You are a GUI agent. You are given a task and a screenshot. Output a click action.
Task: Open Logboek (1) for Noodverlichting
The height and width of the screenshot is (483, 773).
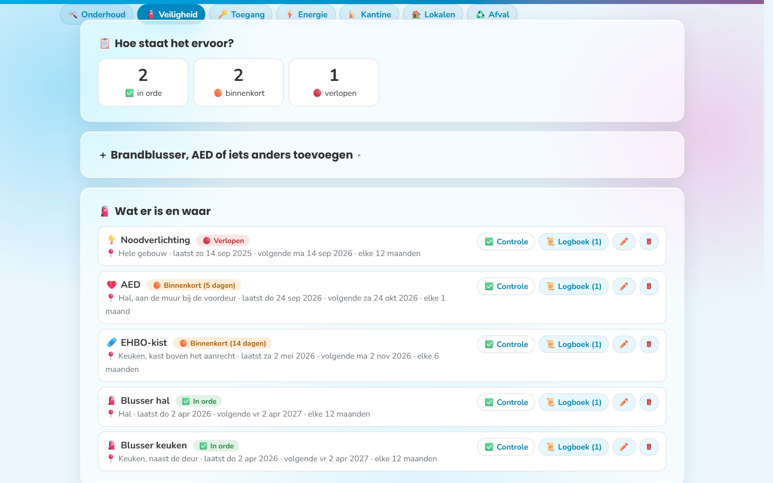pos(574,242)
